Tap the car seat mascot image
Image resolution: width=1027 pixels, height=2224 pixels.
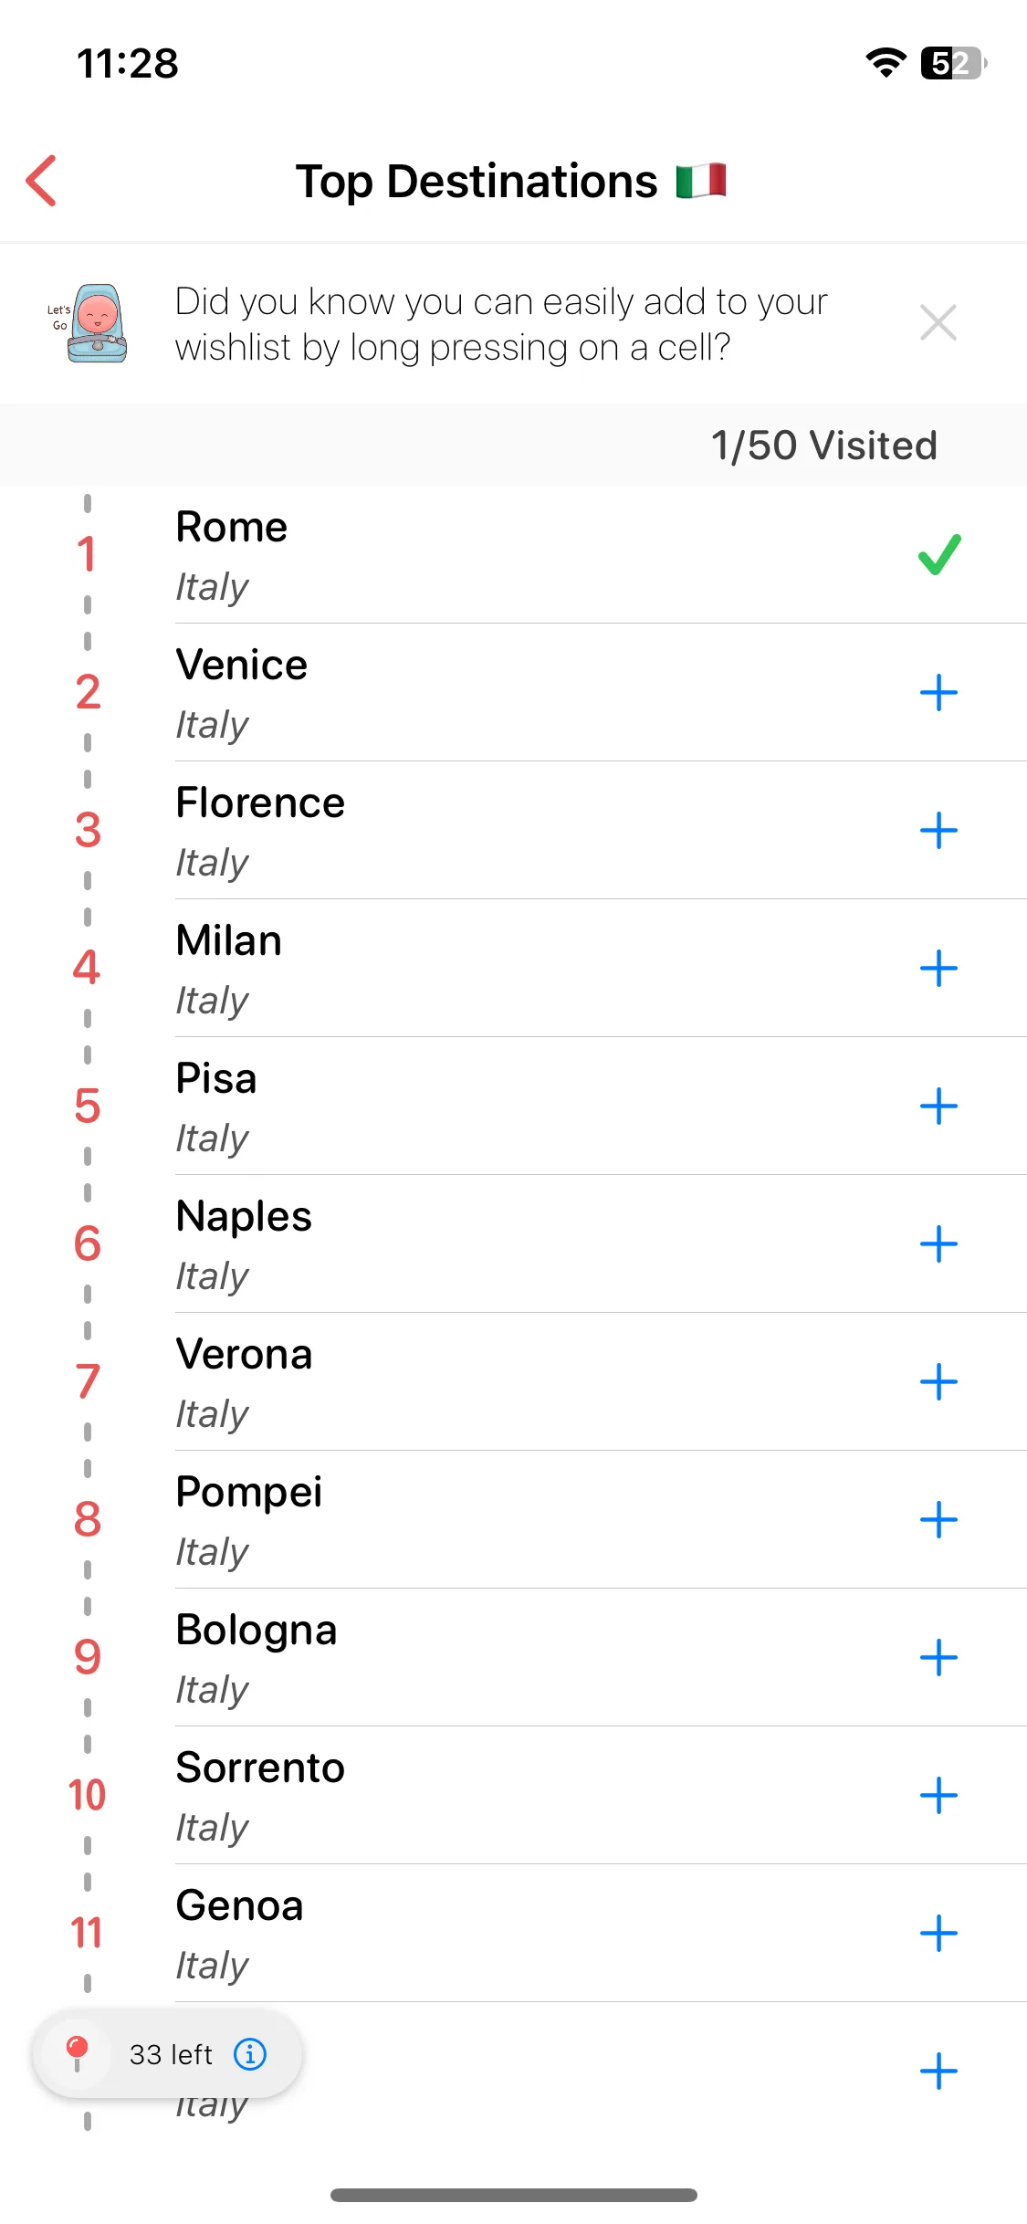pos(89,323)
